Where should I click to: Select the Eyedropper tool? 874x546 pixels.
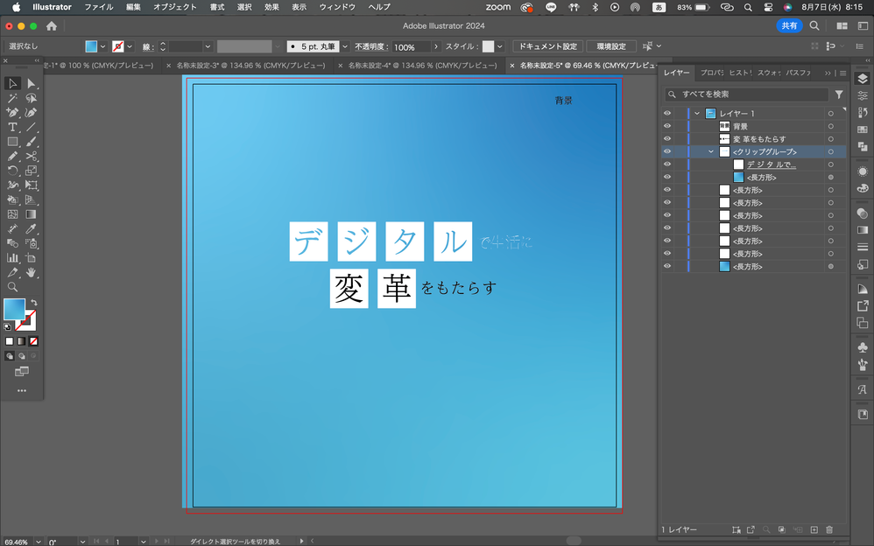pos(32,229)
